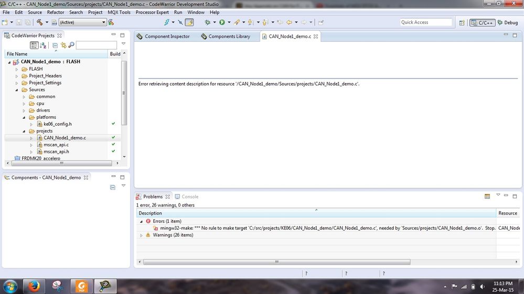Click the blue lightning flash icon
Screen dimensions: 524x294
[x=166, y=22]
